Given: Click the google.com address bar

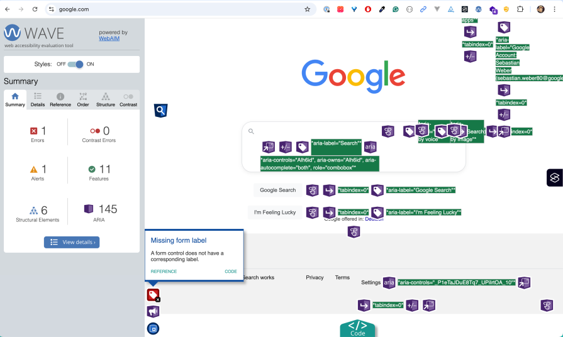Looking at the screenshot, I should coord(181,9).
